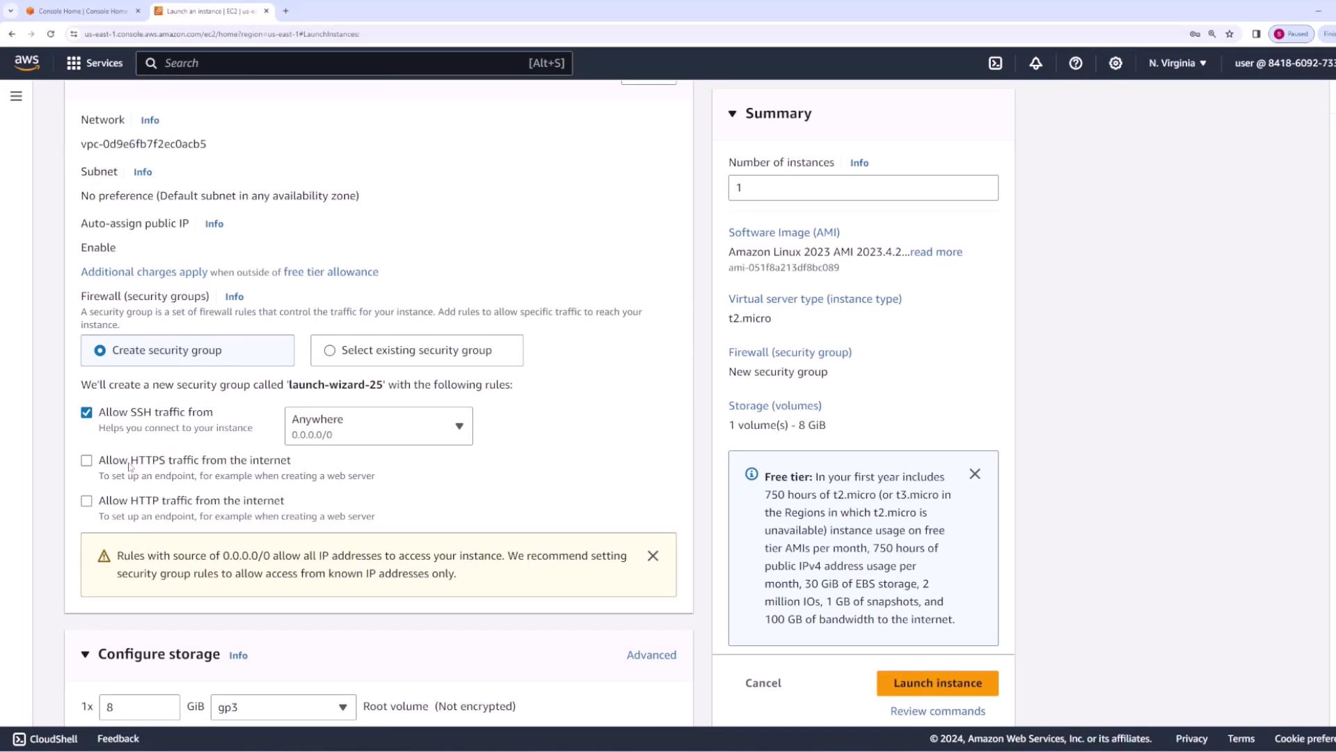Image resolution: width=1336 pixels, height=752 pixels.
Task: Enable Allow HTTP traffic from the internet
Action: click(86, 501)
